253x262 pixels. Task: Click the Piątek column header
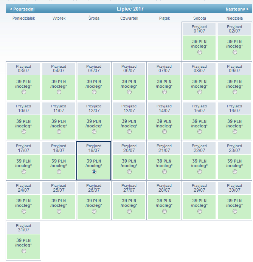[165, 18]
